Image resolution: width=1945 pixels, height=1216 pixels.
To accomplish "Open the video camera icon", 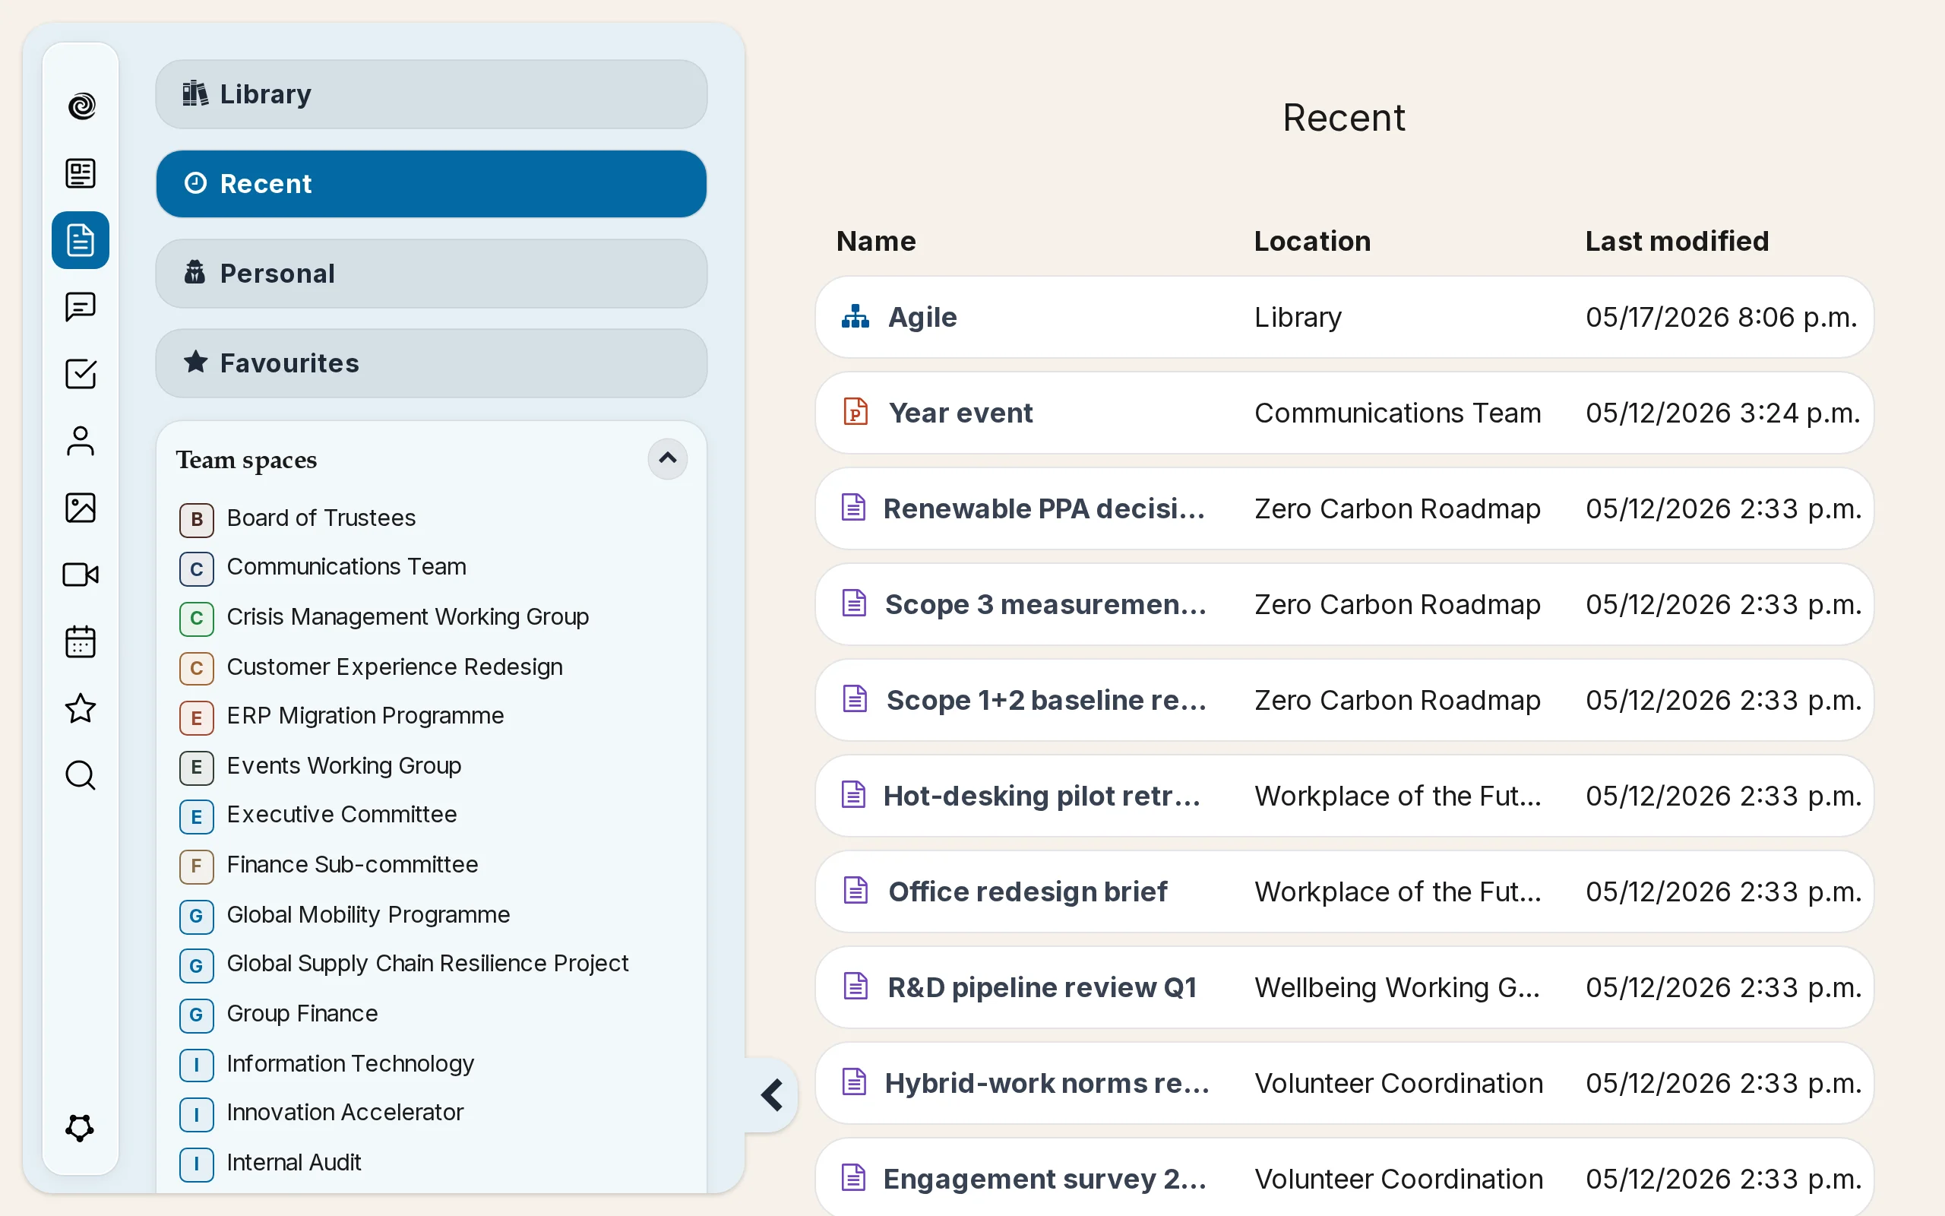I will 81,575.
